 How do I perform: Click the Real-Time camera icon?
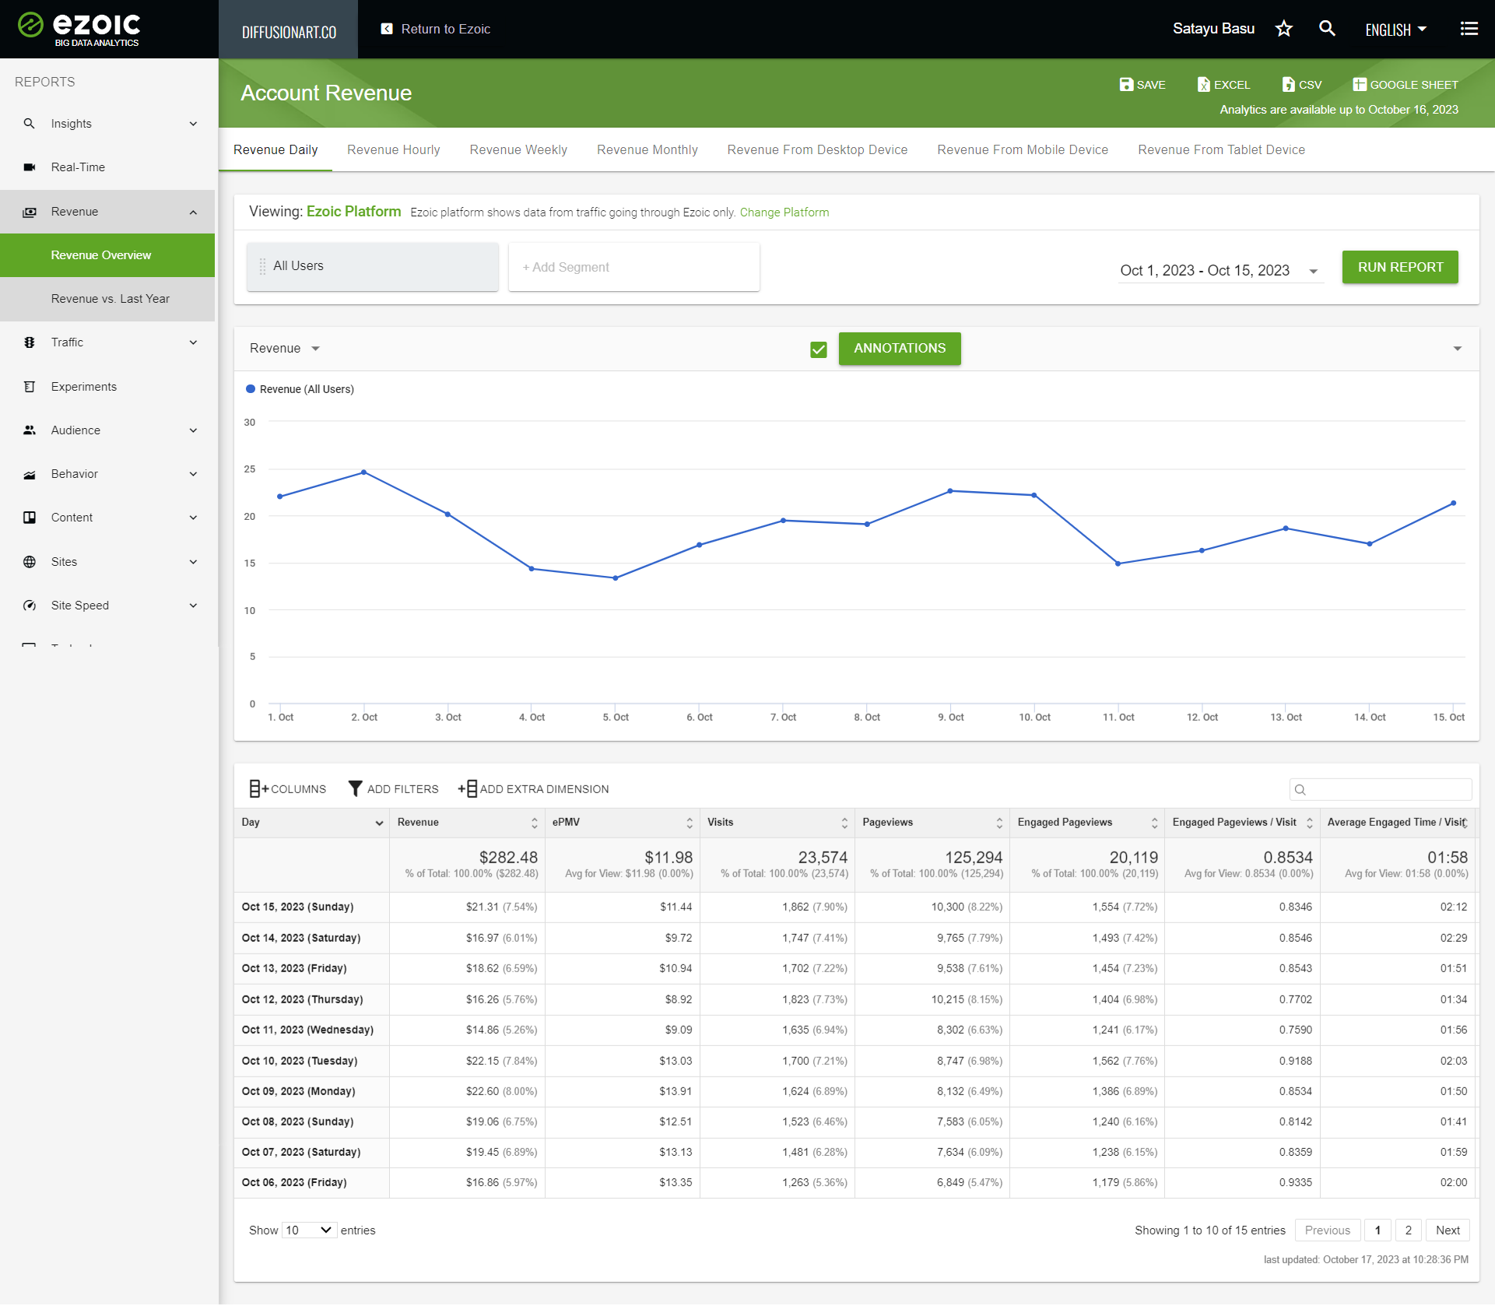30,167
